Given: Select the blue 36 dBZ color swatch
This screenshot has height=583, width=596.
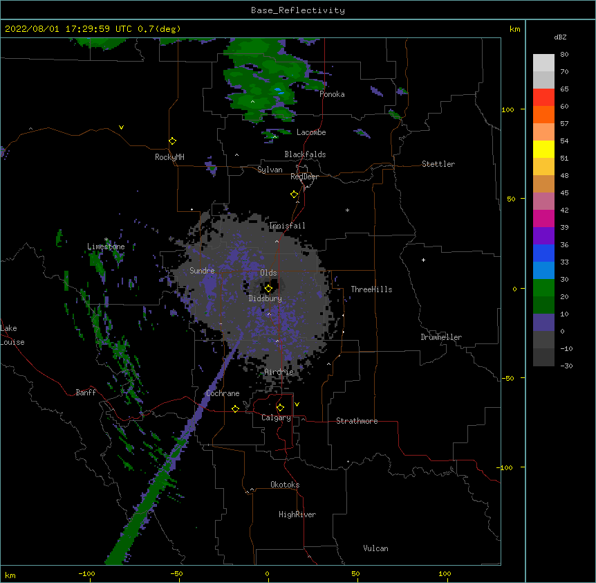Looking at the screenshot, I should 543,253.
